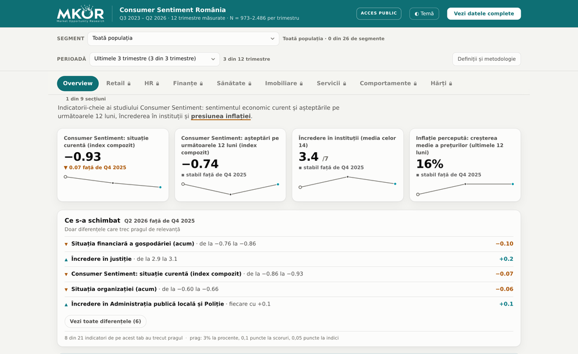
Task: Click the Consumer Sentiment România title
Action: coord(172,10)
